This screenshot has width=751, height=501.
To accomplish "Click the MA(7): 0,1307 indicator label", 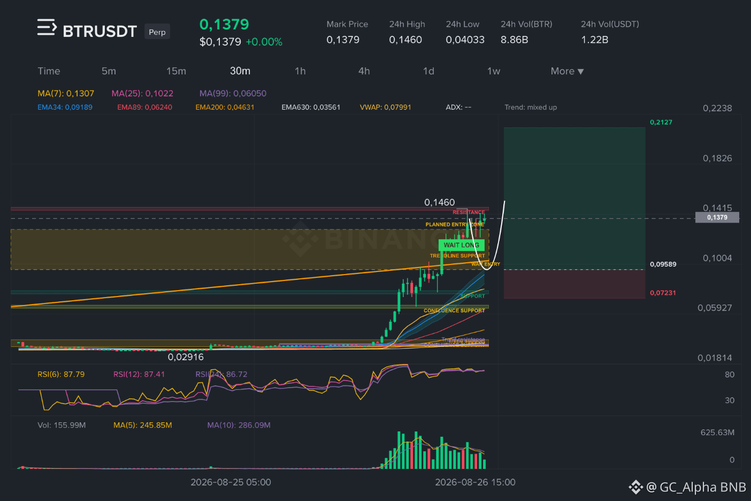I will point(66,93).
